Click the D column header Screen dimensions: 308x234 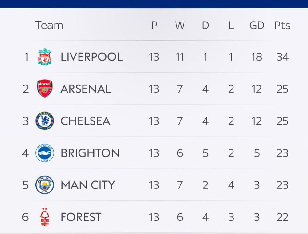click(x=205, y=25)
